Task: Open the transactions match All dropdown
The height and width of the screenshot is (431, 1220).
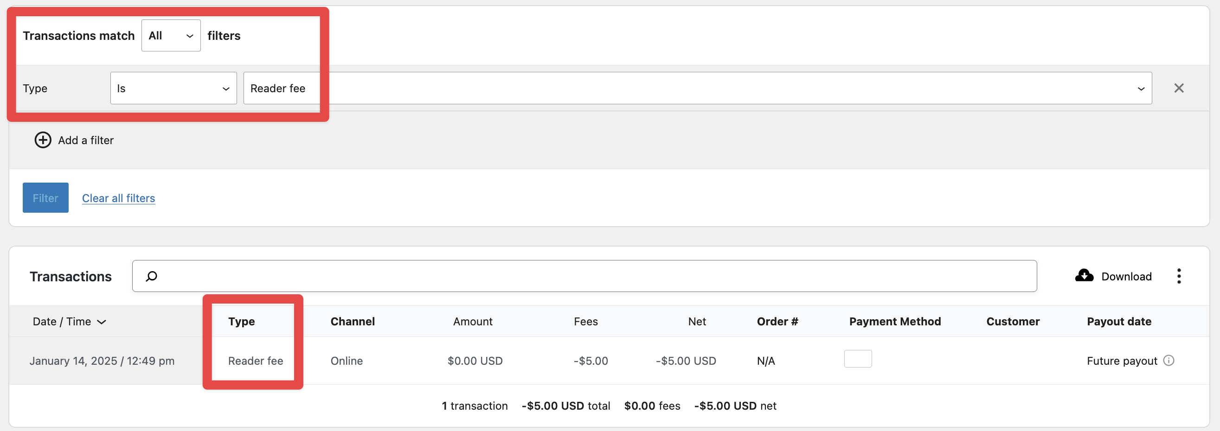Action: (171, 35)
